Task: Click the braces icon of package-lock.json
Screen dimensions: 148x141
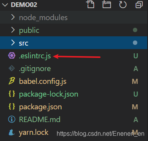Action: [12, 94]
